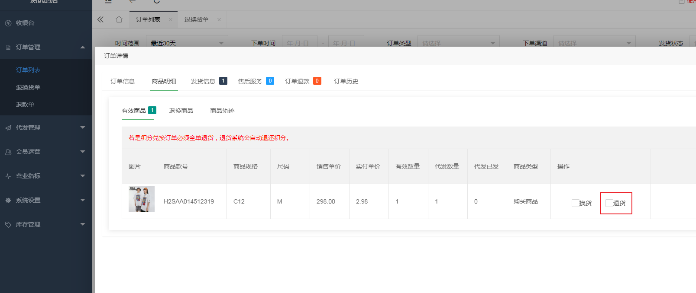This screenshot has height=293, width=696.
Task: Switch to the 订单信息 tab
Action: click(123, 81)
